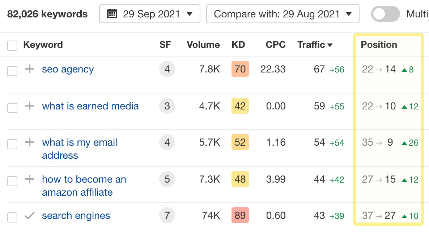Select checkbox for what is earned media
Viewport: 429px width, 233px height.
tap(12, 108)
